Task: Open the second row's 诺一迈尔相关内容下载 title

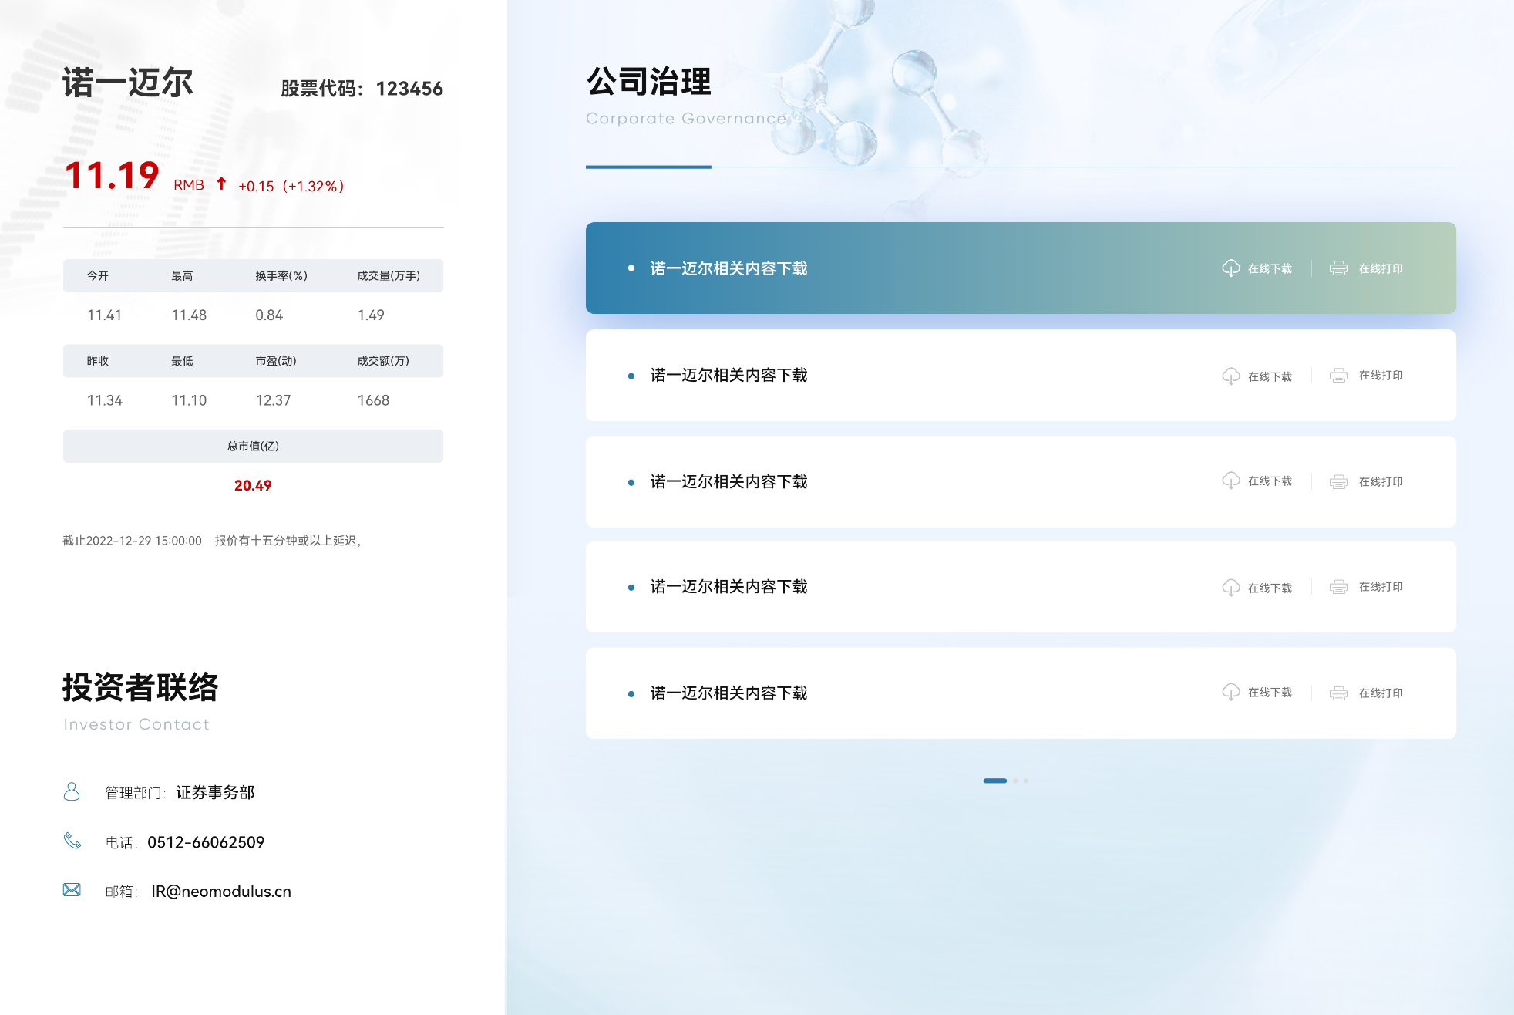Action: point(728,375)
